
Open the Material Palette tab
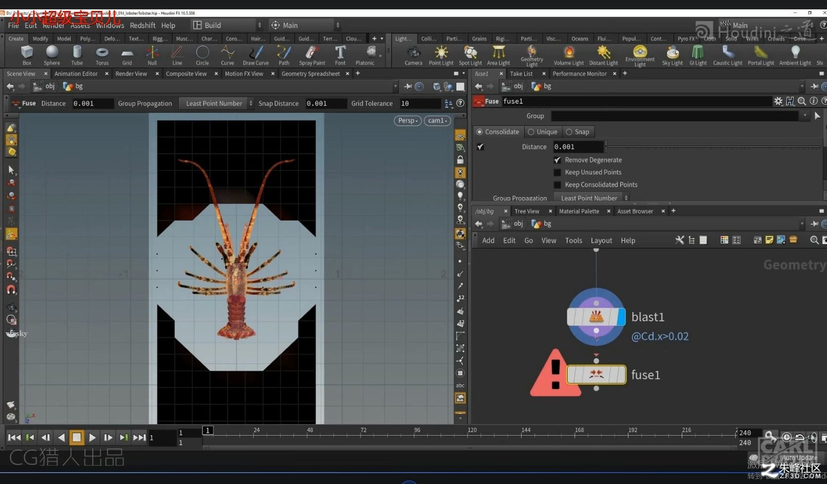tap(579, 211)
